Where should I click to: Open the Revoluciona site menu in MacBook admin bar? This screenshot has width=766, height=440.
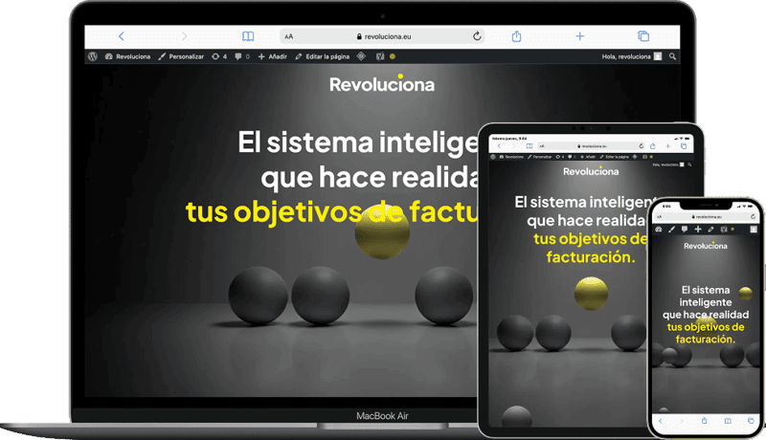(x=128, y=56)
